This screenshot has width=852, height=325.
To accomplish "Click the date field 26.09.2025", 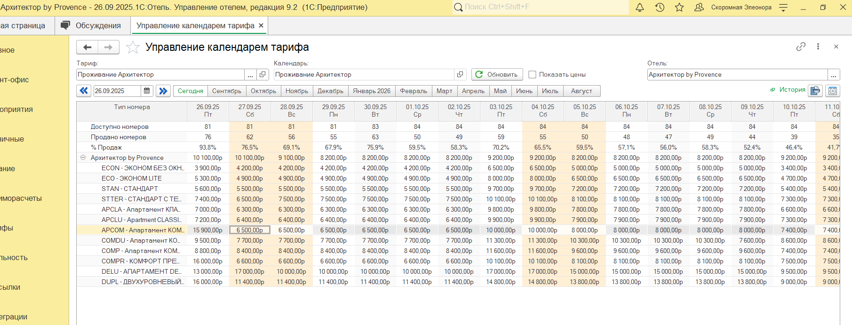I will (117, 91).
